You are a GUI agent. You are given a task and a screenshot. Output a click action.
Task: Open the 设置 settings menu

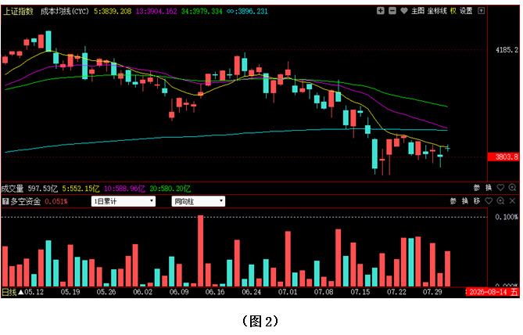(x=466, y=11)
